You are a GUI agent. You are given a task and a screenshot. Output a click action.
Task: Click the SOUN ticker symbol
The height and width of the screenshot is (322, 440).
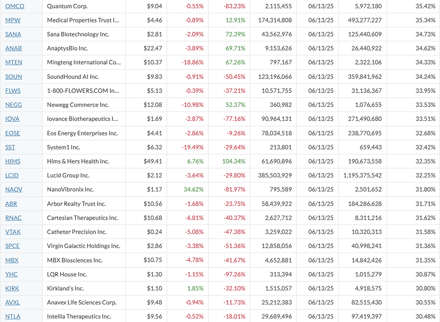tap(13, 76)
